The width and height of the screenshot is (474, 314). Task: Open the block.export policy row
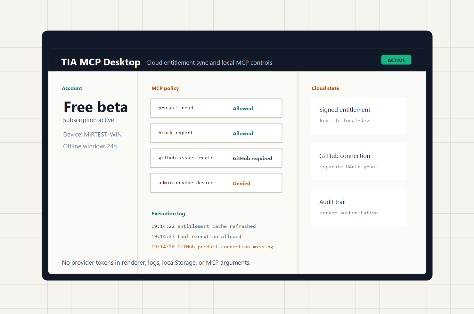point(216,133)
